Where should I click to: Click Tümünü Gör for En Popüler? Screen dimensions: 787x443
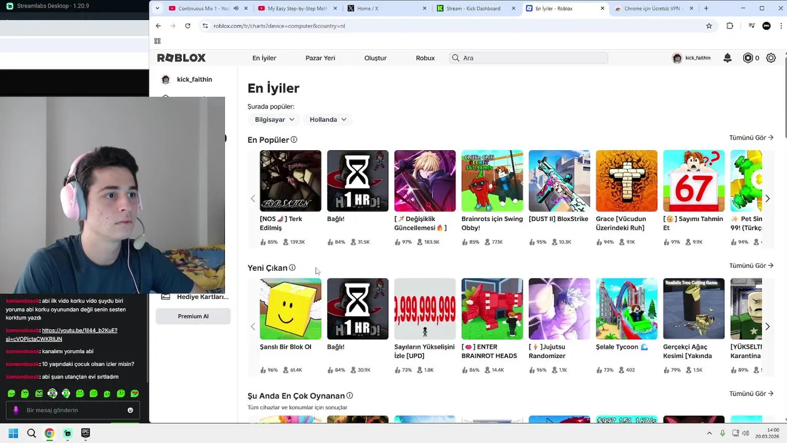coord(751,138)
